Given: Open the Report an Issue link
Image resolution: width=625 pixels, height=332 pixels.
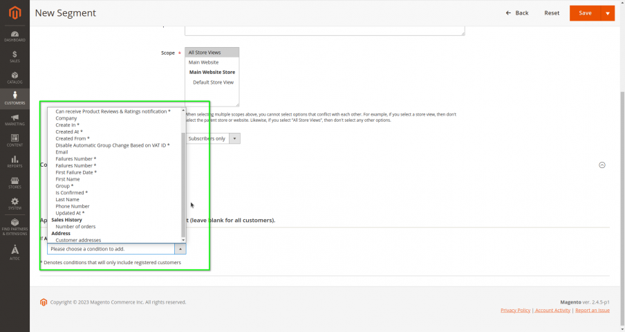Looking at the screenshot, I should click(593, 310).
